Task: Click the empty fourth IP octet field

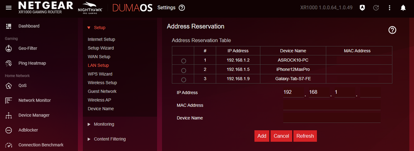Action: coord(370,93)
